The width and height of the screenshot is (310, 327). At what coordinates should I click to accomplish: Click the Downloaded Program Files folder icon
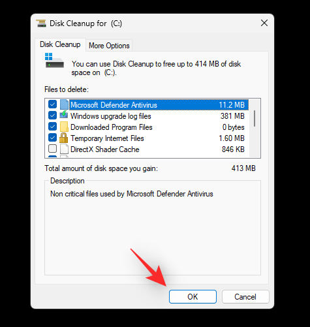click(x=64, y=127)
